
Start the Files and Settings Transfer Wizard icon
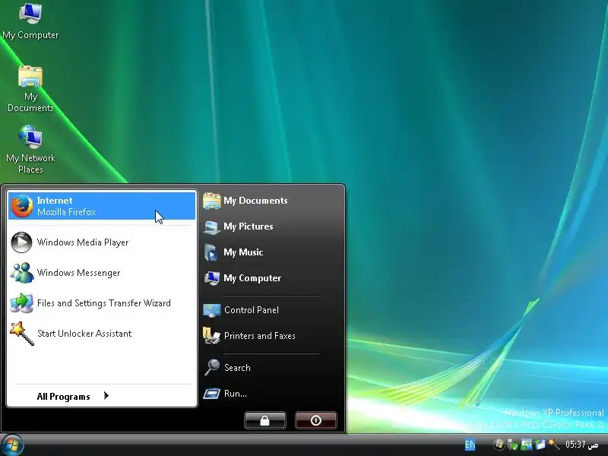pos(21,302)
